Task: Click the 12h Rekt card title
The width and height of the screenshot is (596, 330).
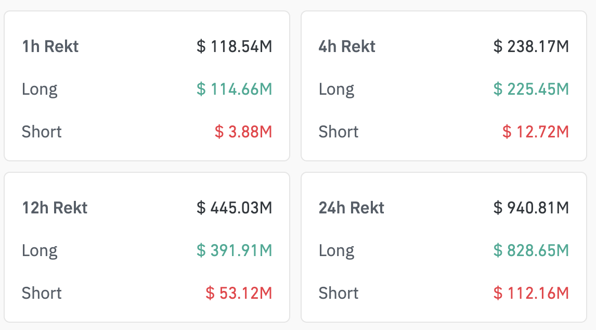Action: pyautogui.click(x=55, y=208)
